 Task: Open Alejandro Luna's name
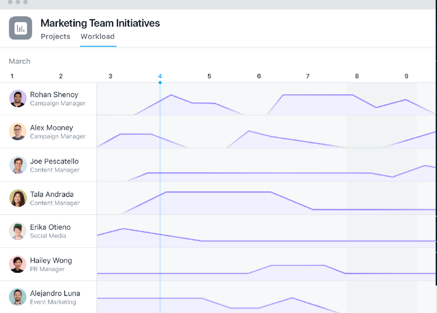pos(55,293)
